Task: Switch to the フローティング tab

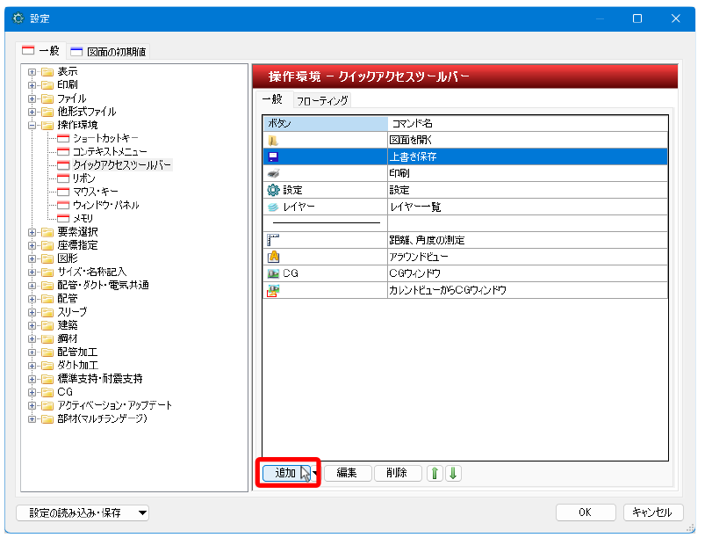Action: click(x=322, y=100)
